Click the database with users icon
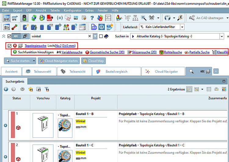The width and height of the screenshot is (229, 162). pyautogui.click(x=34, y=27)
